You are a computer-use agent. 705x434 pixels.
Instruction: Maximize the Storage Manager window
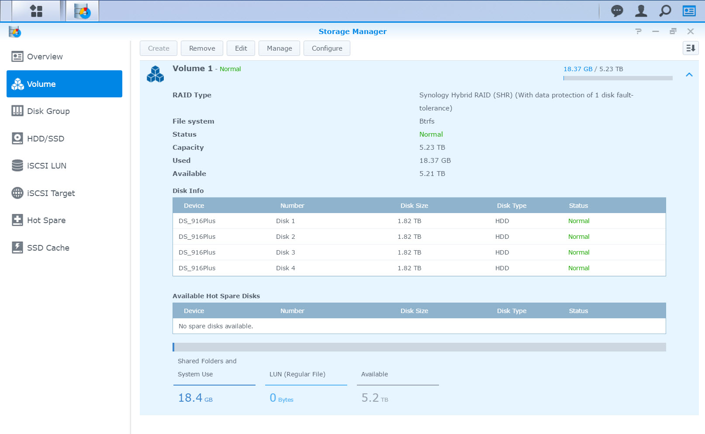click(x=673, y=31)
